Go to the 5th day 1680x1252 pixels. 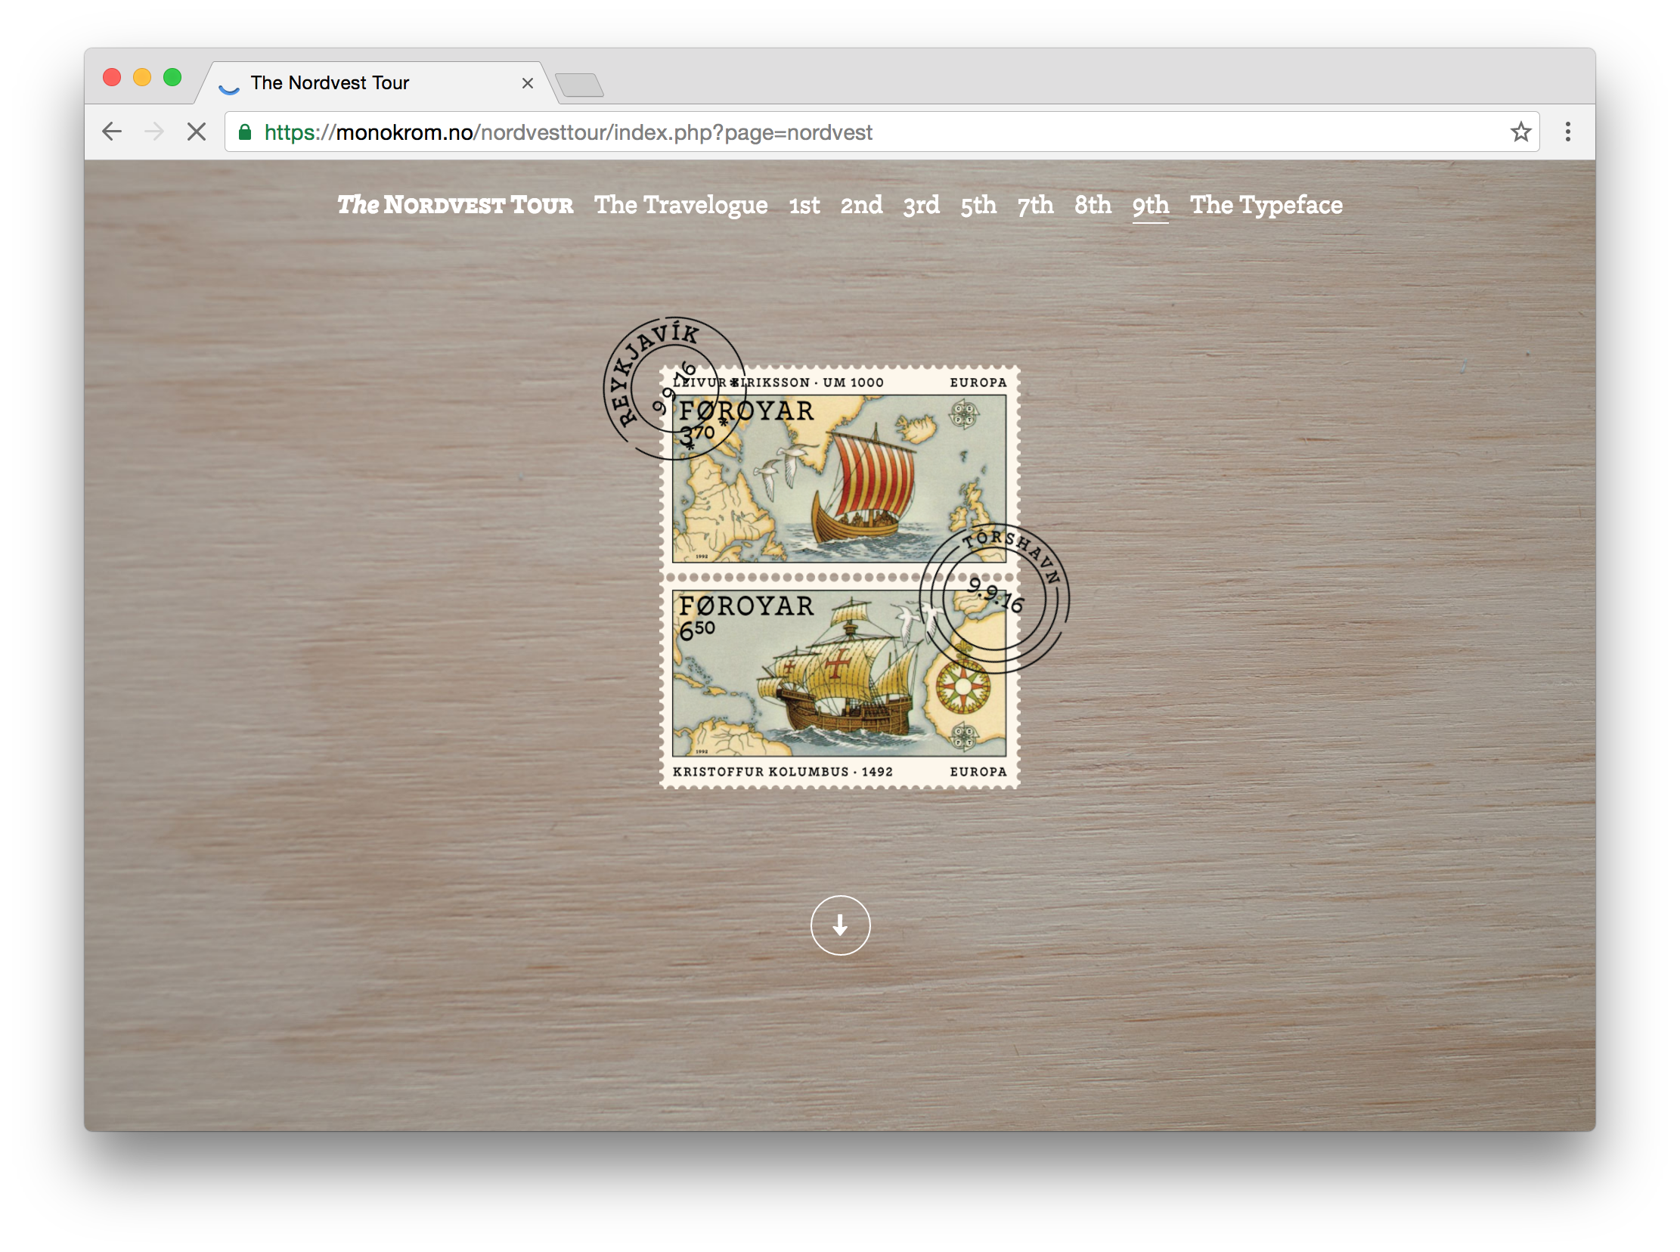[978, 206]
